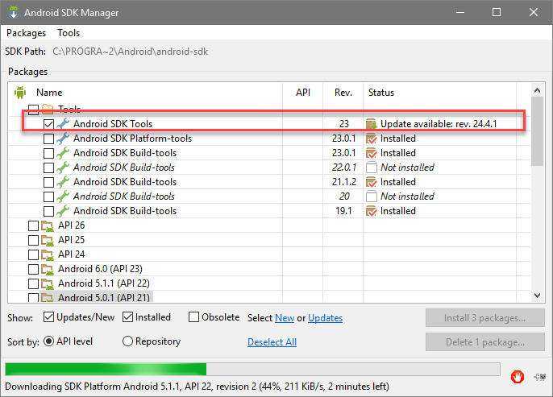Check the Android 6.0 (API 23) checkbox

pyautogui.click(x=33, y=269)
